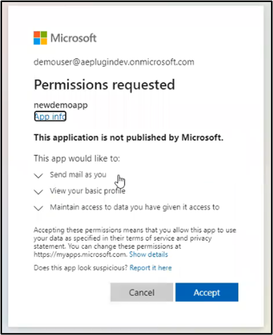The width and height of the screenshot is (273, 335).
Task: Click the View your basic profile label
Action: pyautogui.click(x=88, y=191)
